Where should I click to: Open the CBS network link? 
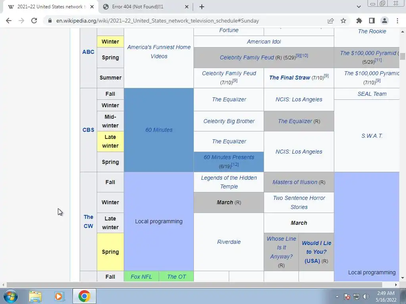88,130
